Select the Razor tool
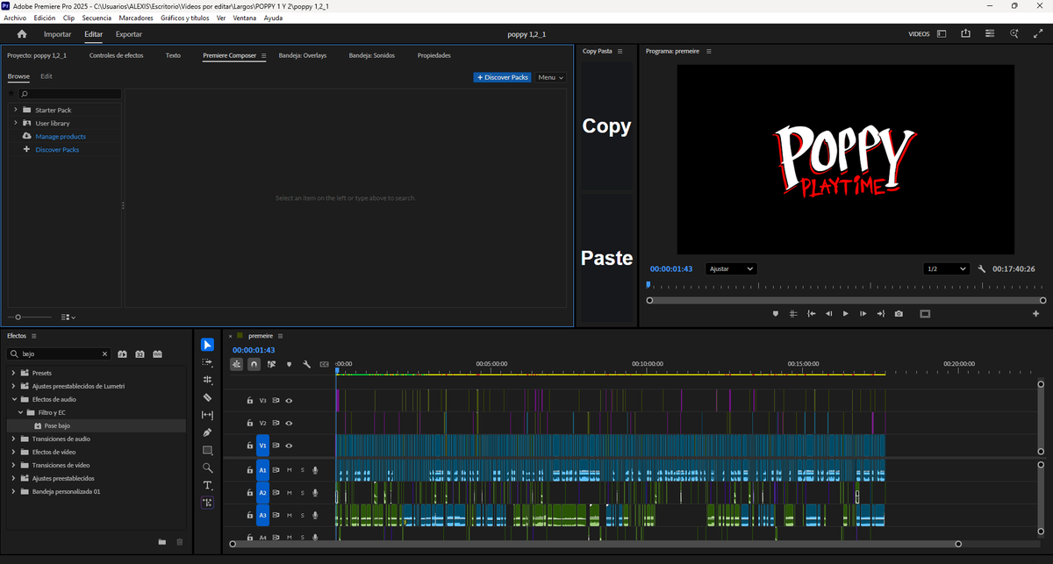 tap(207, 397)
